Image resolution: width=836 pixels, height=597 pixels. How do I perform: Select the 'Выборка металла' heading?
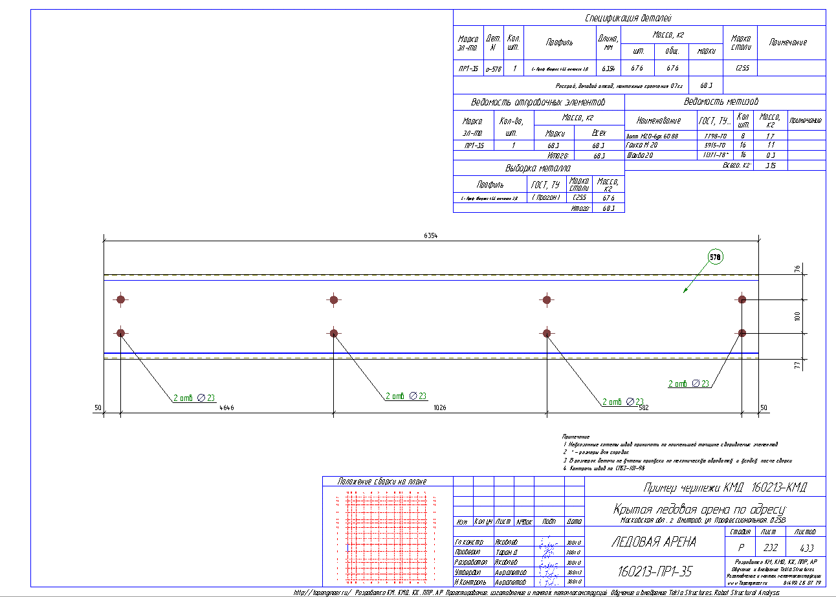coord(538,168)
